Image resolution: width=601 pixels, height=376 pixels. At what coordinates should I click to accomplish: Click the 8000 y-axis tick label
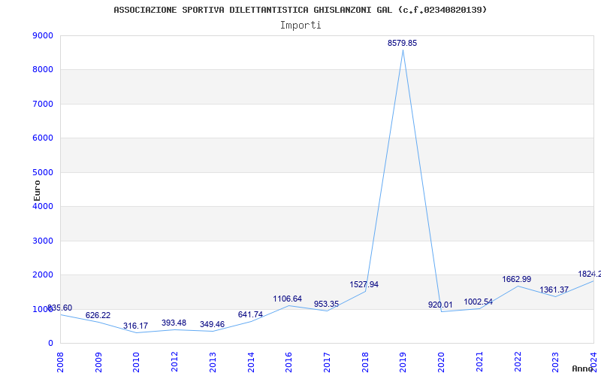[x=41, y=70]
